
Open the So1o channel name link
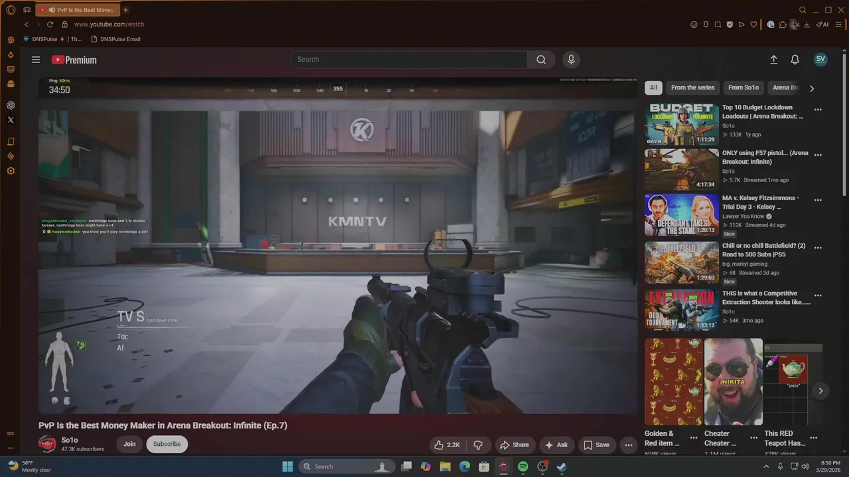[x=70, y=440]
